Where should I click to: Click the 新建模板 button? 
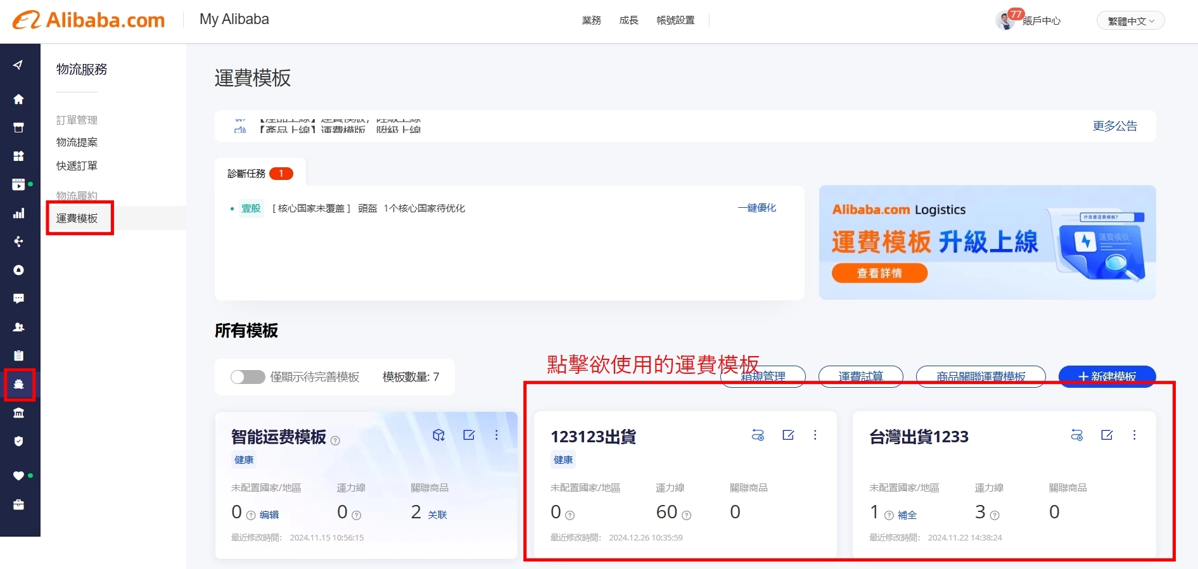(x=1107, y=376)
